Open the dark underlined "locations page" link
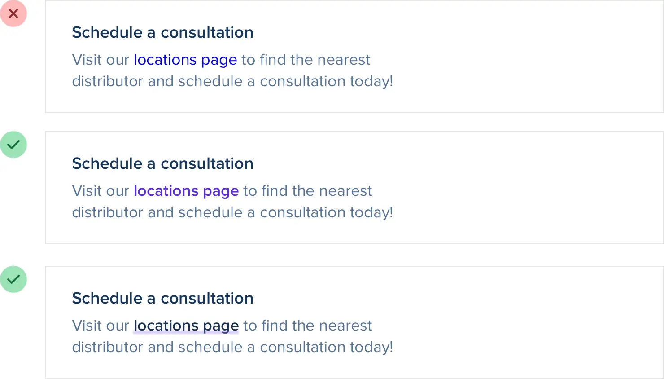 [x=186, y=326]
